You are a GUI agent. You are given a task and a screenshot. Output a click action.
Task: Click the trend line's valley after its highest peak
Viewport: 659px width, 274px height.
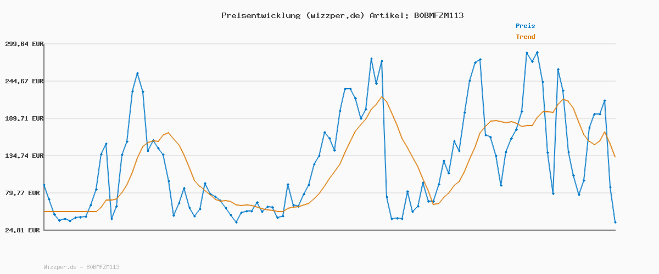[x=433, y=204]
